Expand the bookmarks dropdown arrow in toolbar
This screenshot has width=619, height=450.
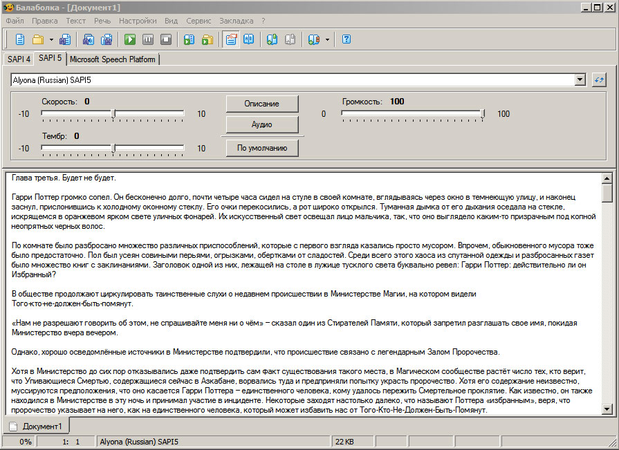327,39
